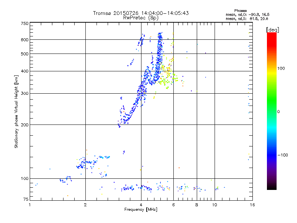Image resolution: width=297 pixels, height=223 pixels.
Task: Click the y-axis '200' tick label
Action: pyautogui.click(x=25, y=125)
